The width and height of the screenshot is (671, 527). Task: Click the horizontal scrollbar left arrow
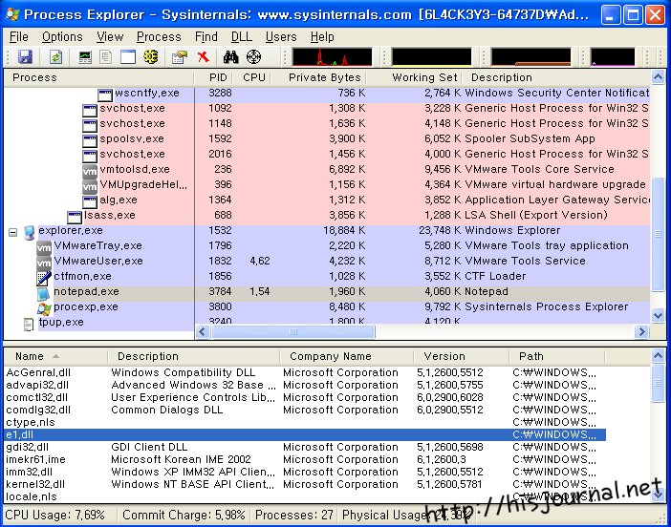[x=203, y=331]
